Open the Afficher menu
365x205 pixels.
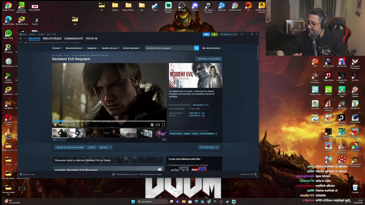[33, 34]
